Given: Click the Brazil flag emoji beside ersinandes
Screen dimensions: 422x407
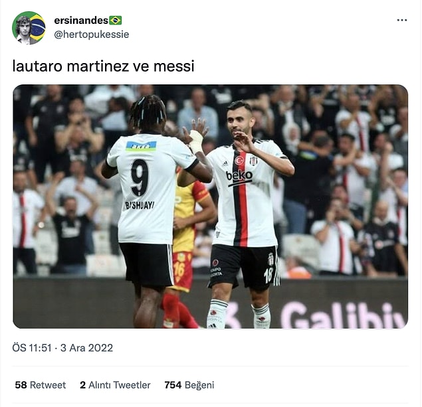Looking at the screenshot, I should pyautogui.click(x=116, y=21).
